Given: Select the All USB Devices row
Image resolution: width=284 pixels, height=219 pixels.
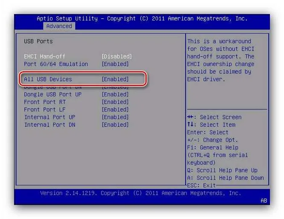Looking at the screenshot, I should (83, 79).
